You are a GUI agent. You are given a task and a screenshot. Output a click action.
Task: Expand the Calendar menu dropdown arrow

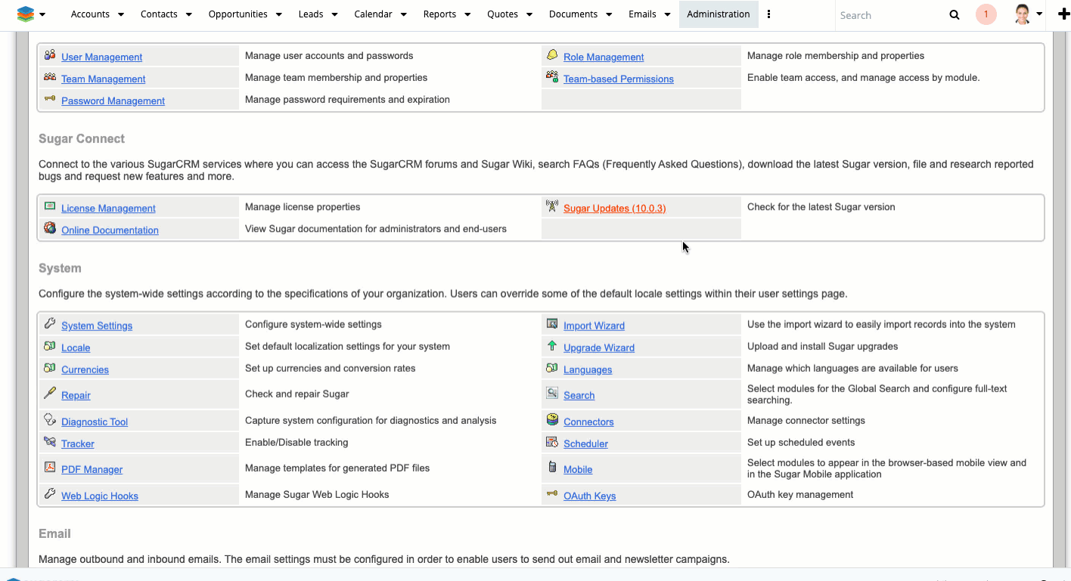point(403,14)
